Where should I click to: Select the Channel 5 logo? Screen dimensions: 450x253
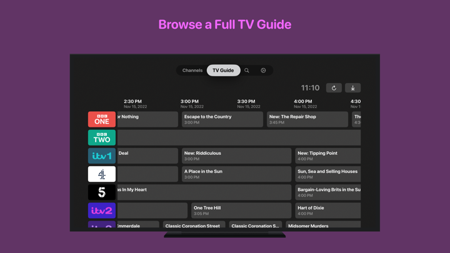tap(102, 192)
